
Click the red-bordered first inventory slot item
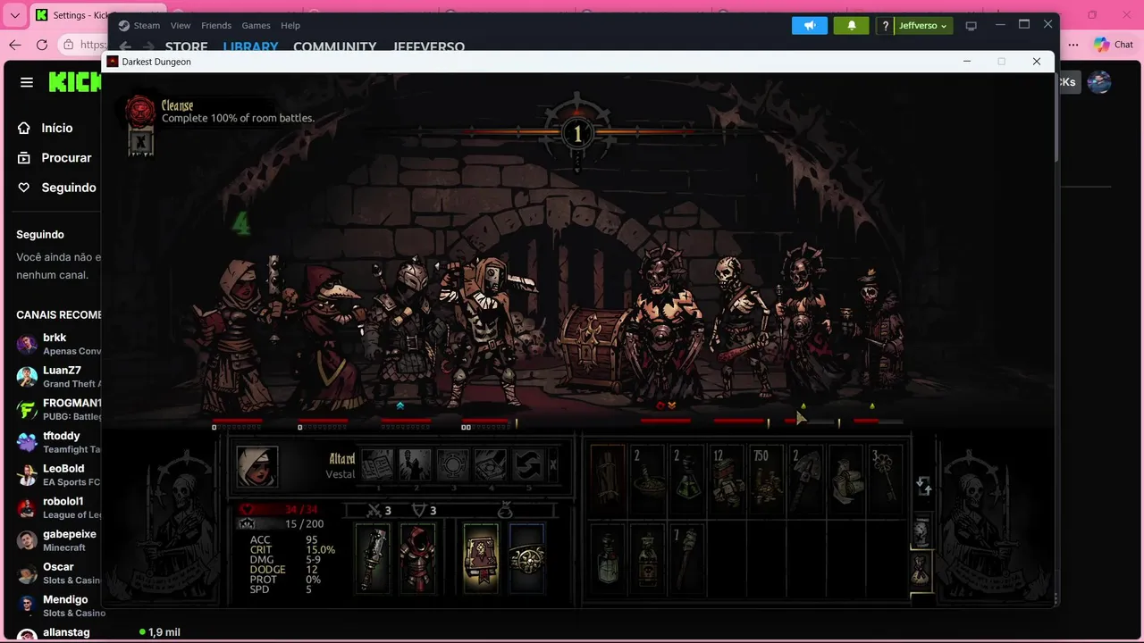(608, 480)
